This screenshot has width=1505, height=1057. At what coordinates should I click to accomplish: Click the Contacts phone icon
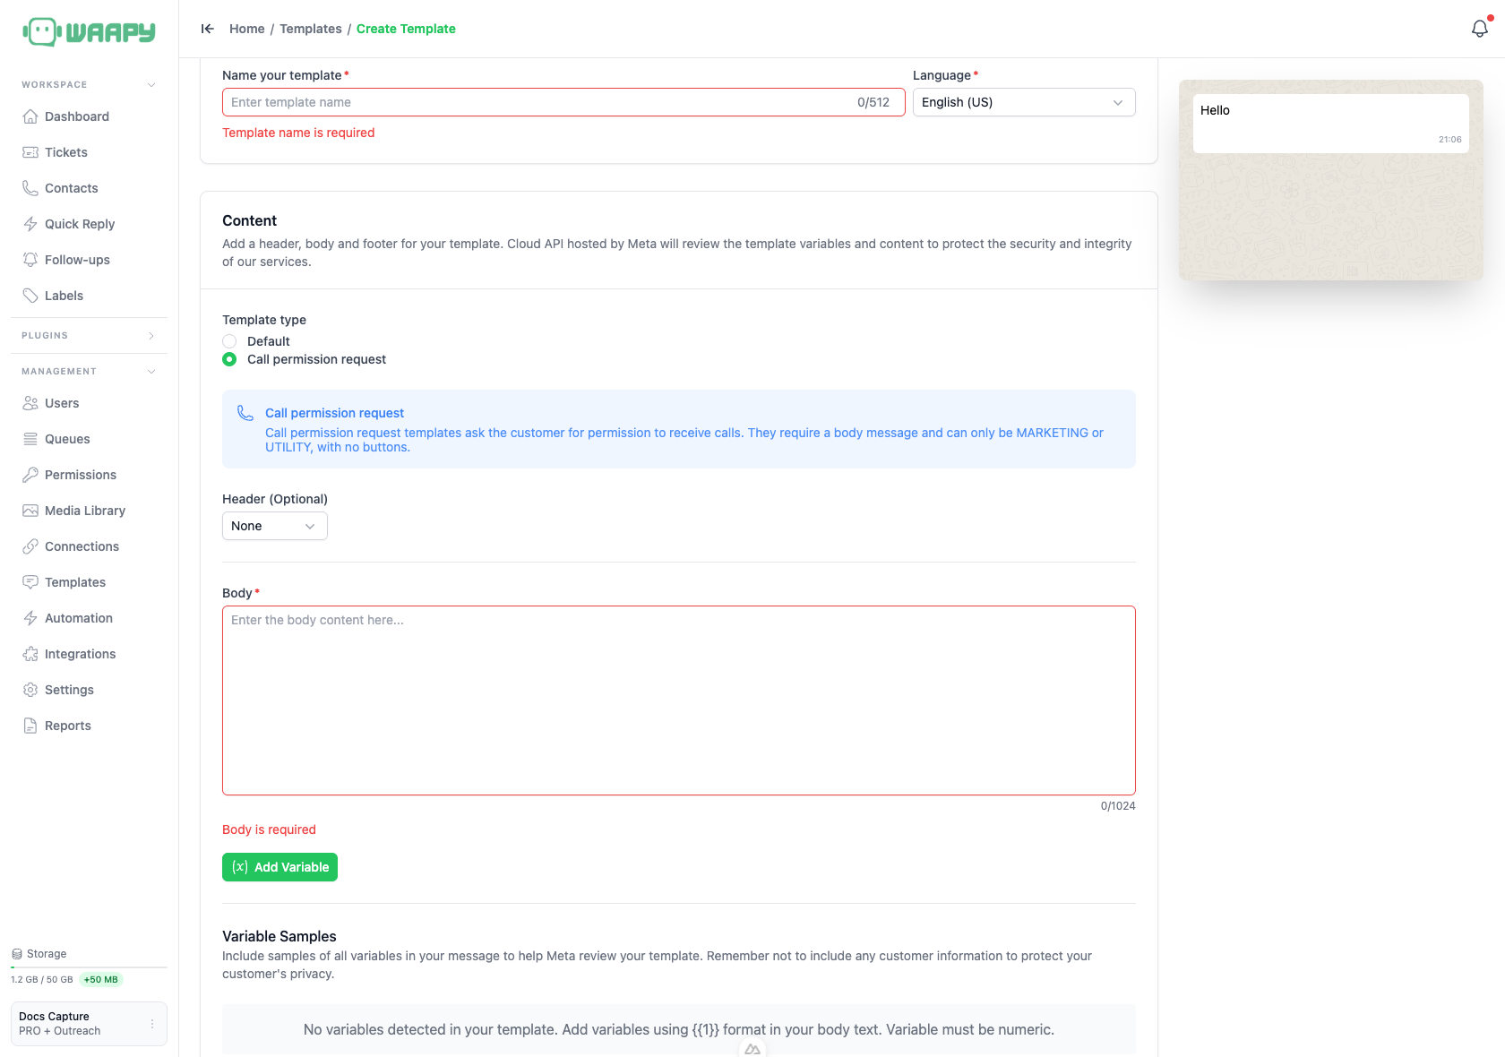[30, 188]
